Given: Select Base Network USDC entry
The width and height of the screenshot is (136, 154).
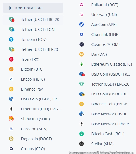Looking at the screenshot, I should pyautogui.click(x=105, y=114).
